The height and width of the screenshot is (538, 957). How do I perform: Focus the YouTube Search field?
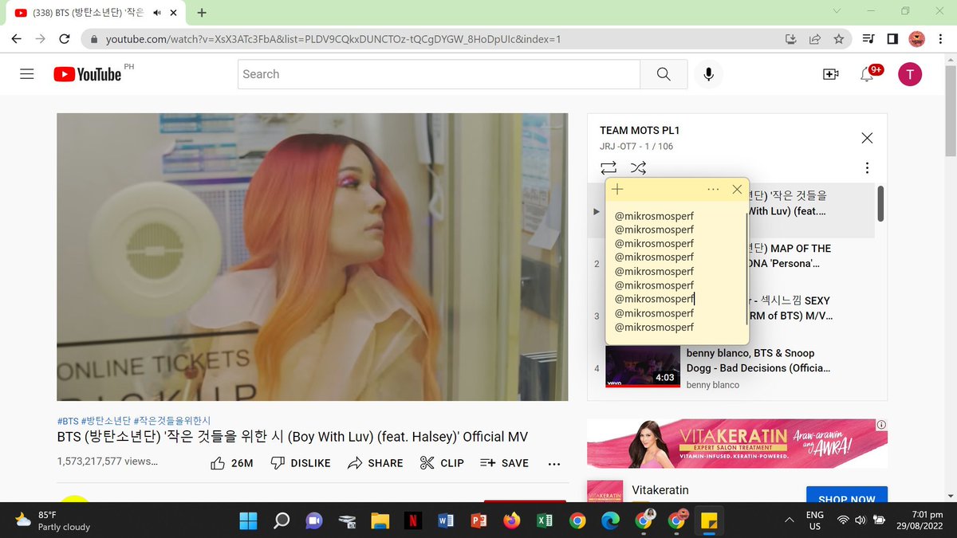coord(439,74)
